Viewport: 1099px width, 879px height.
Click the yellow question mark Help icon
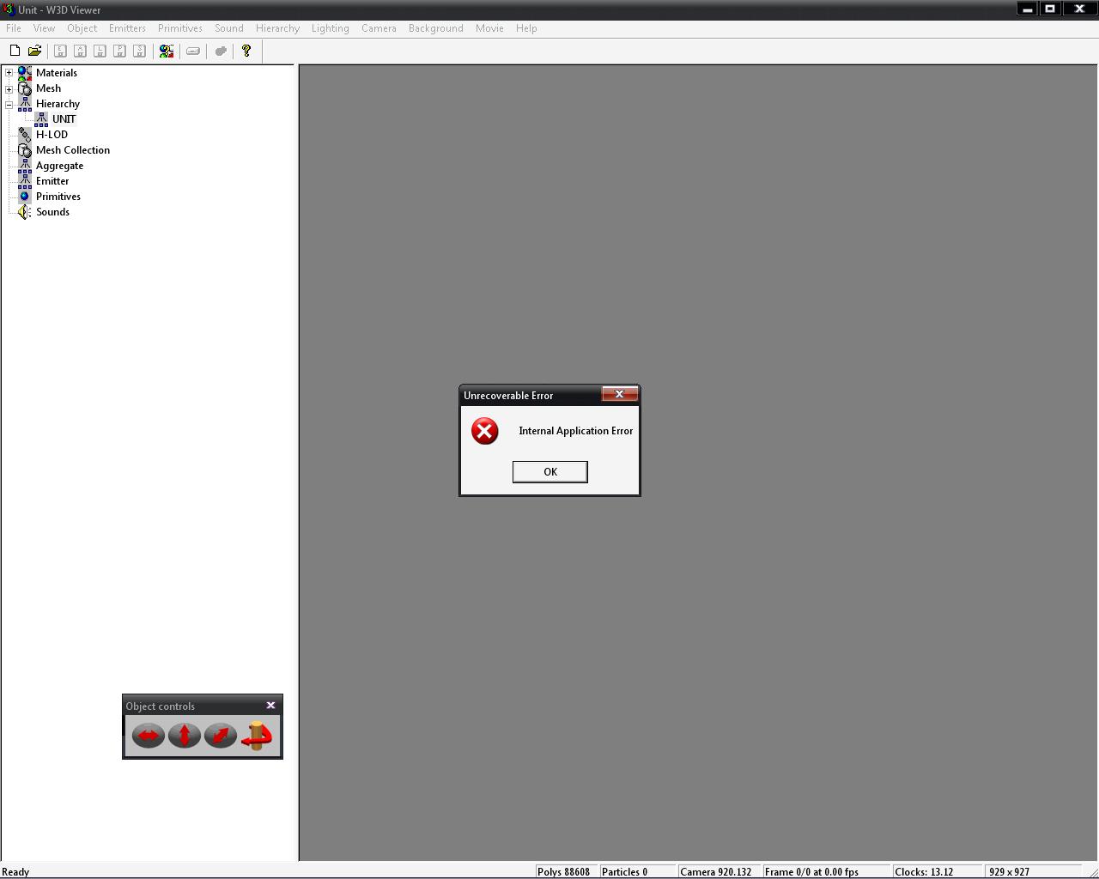point(246,52)
